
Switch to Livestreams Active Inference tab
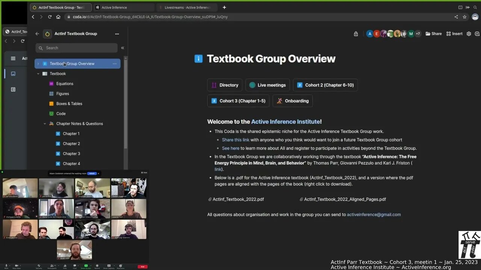pyautogui.click(x=187, y=7)
